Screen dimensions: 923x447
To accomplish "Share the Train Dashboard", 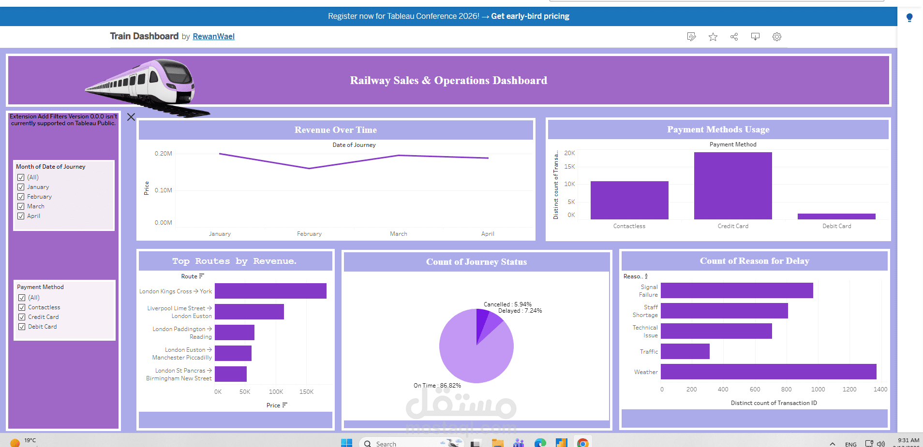I will [x=733, y=37].
